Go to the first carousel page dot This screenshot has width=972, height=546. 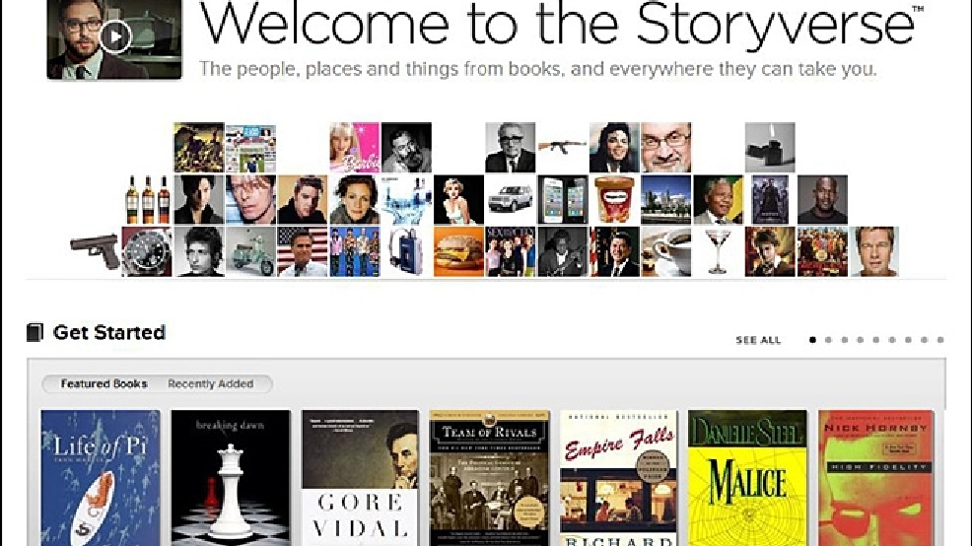coord(812,340)
